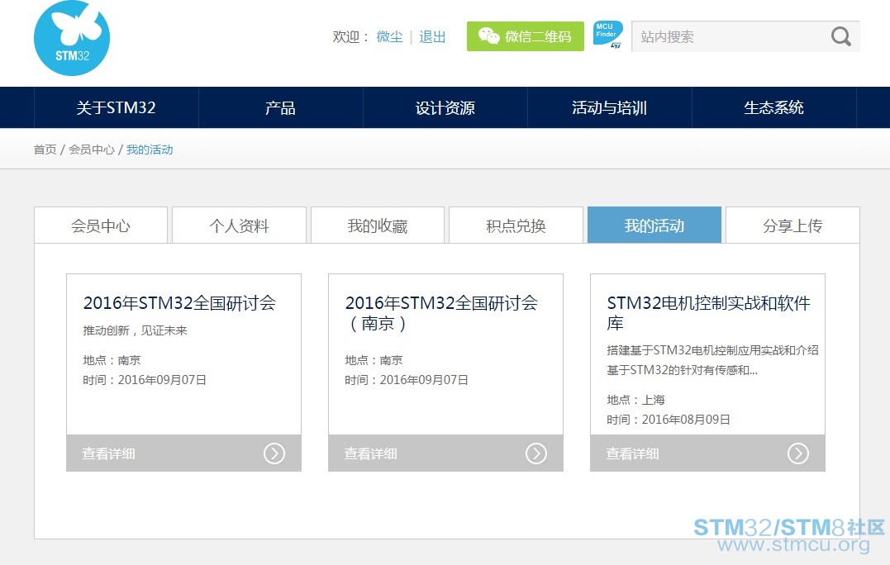Image resolution: width=890 pixels, height=565 pixels.
Task: Click 时间:2016年08月09日 text
Action: (668, 420)
